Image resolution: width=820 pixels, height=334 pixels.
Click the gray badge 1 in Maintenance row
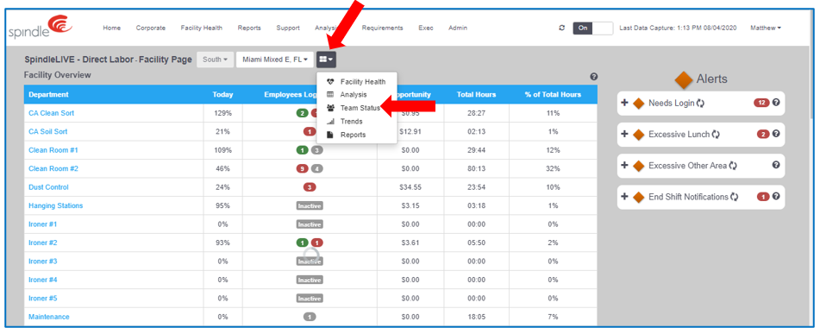310,317
